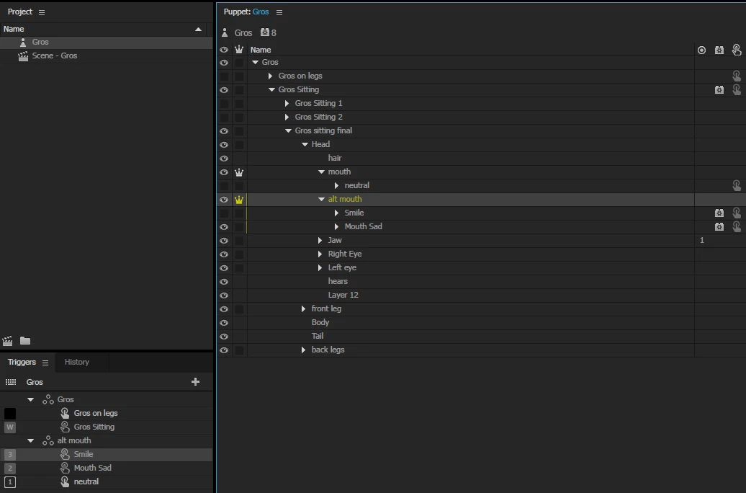Select the neutral trigger row
This screenshot has height=493, width=746.
pos(107,481)
